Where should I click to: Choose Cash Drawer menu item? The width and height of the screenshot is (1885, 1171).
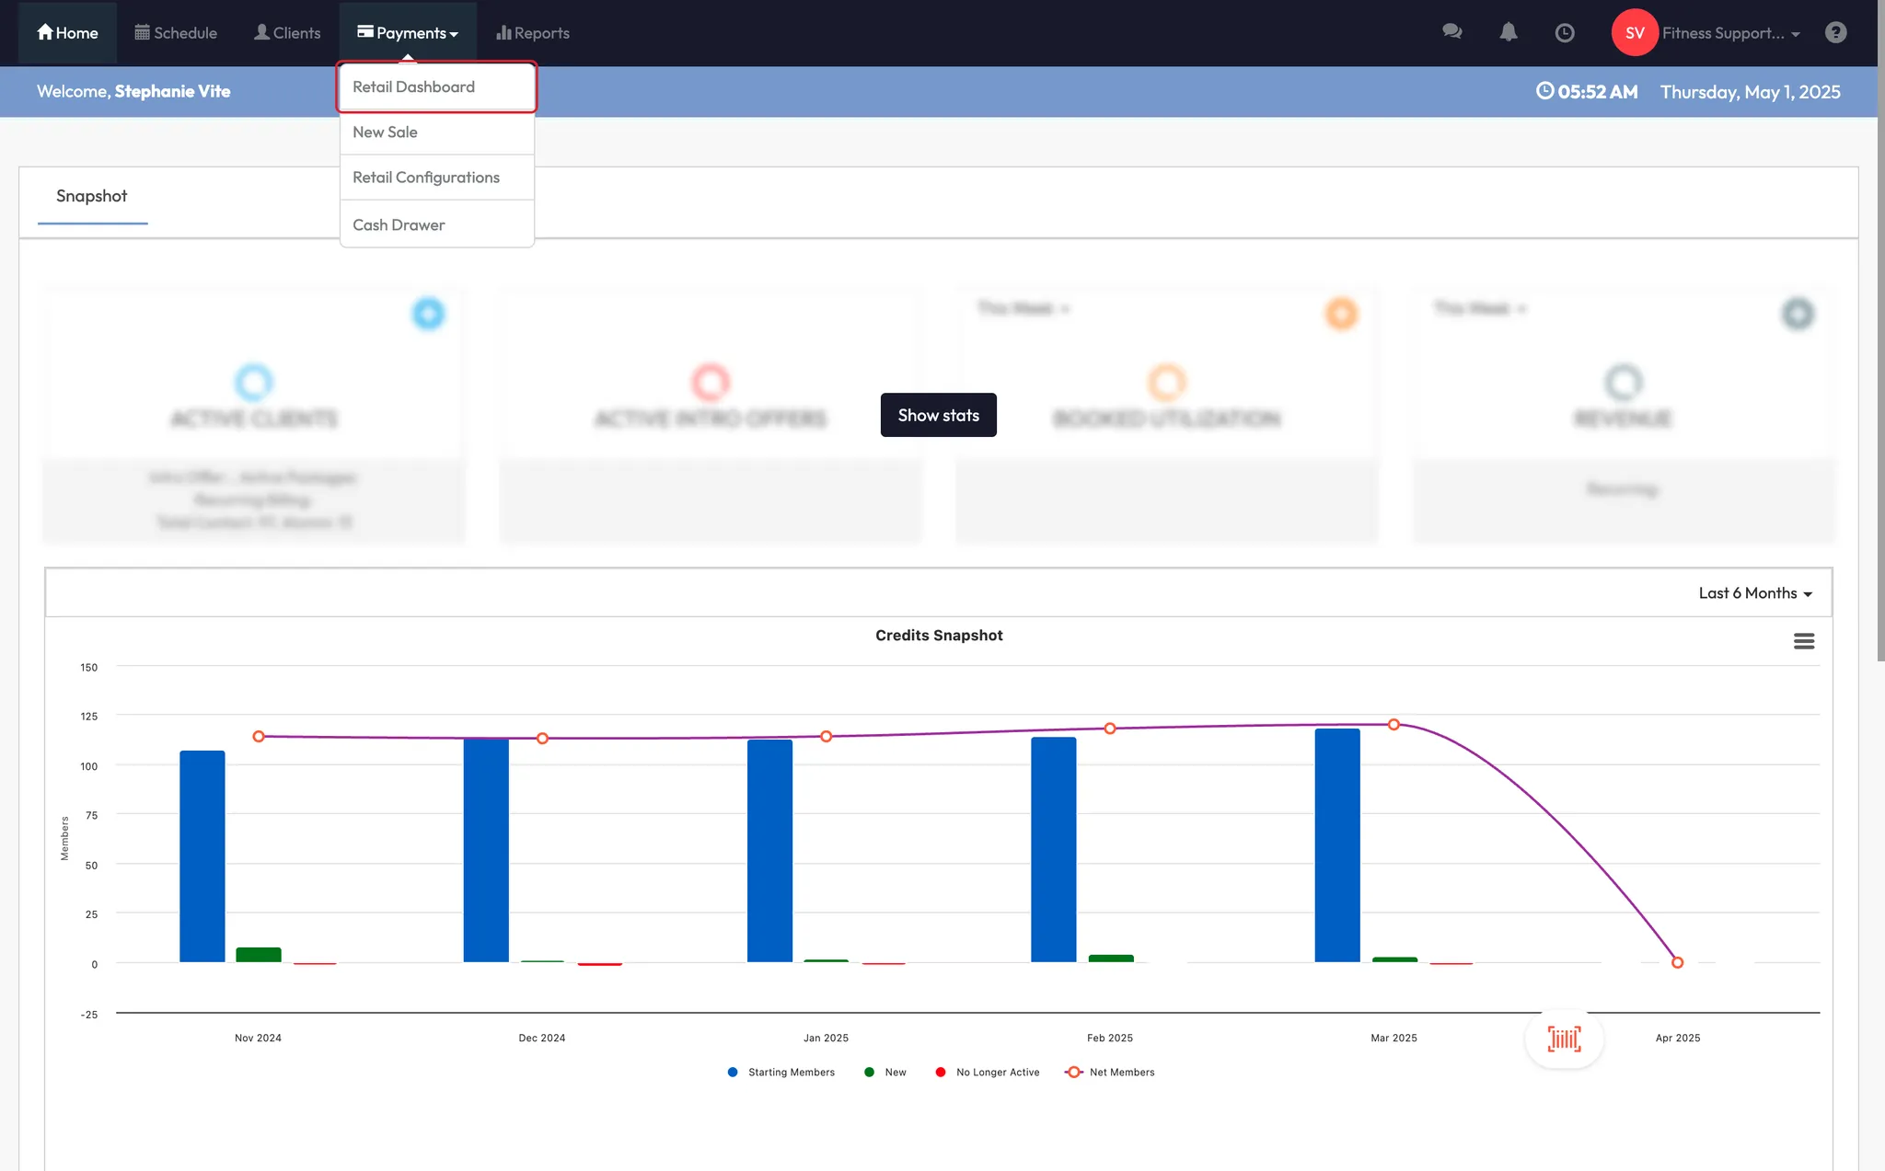[399, 225]
